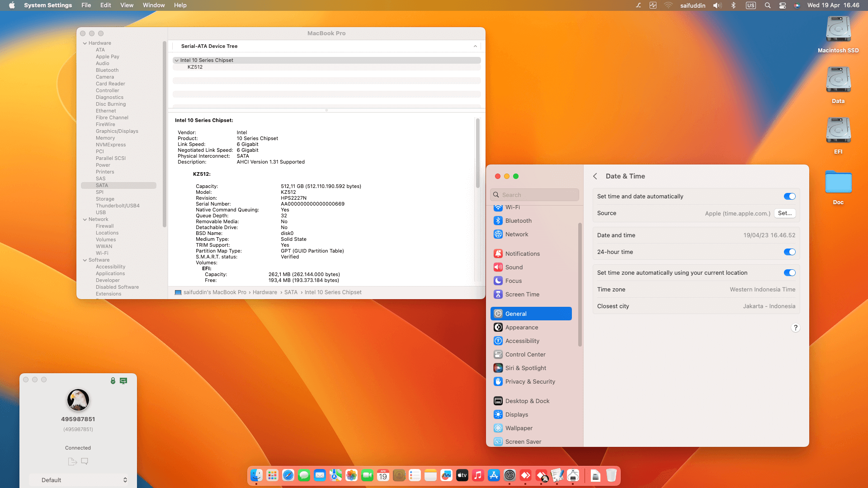The image size is (868, 488).
Task: Collapse the Intel 10 Series Chipset entry
Action: tap(177, 60)
